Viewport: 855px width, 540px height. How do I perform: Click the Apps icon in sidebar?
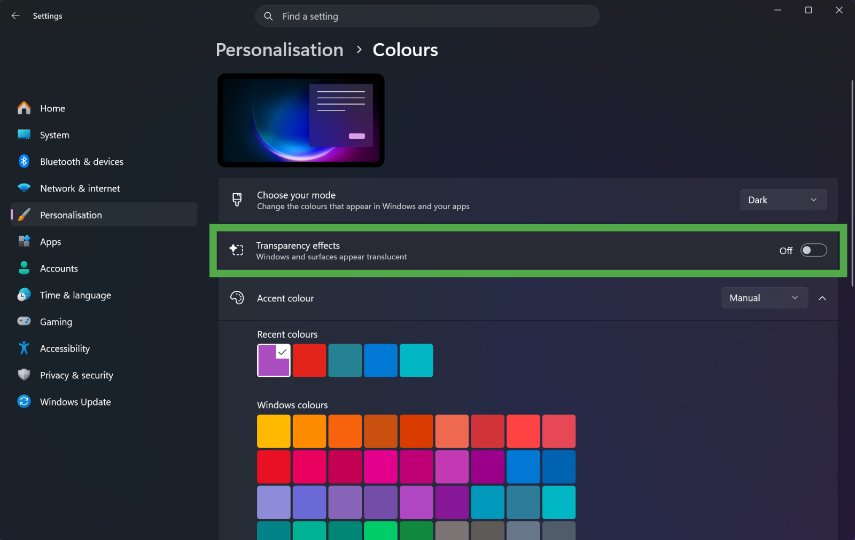[x=24, y=241]
